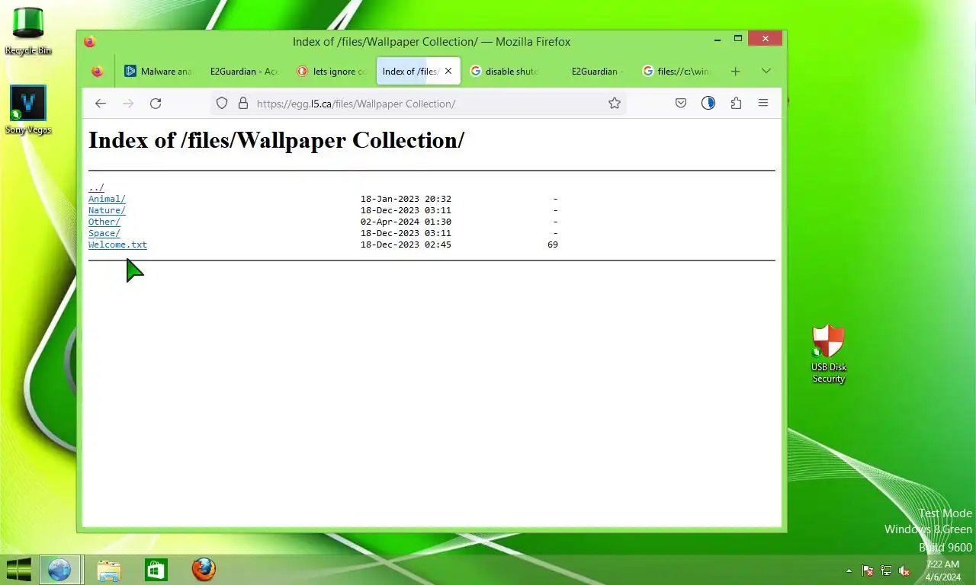The height and width of the screenshot is (585, 976).
Task: Minimize the Firefox window
Action: pos(717,39)
